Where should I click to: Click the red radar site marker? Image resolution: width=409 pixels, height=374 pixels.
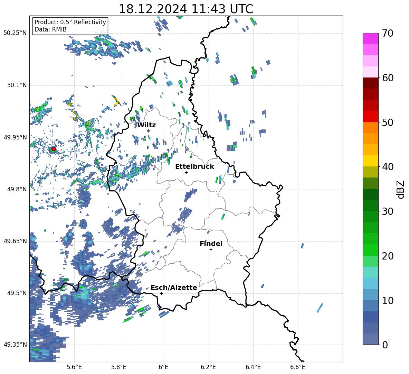[x=54, y=149]
